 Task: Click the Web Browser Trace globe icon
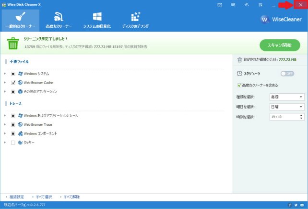click(x=20, y=124)
